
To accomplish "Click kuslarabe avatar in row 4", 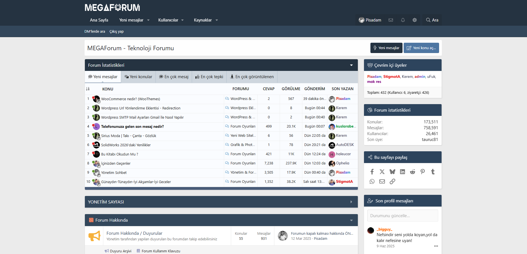I will 332,127.
